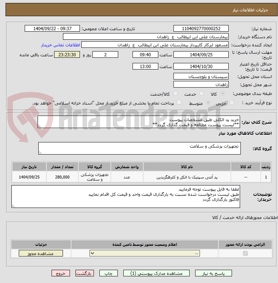Click the ایجاد کننده درخواست field
Viewport: 278px width, 283px height.
point(155,45)
